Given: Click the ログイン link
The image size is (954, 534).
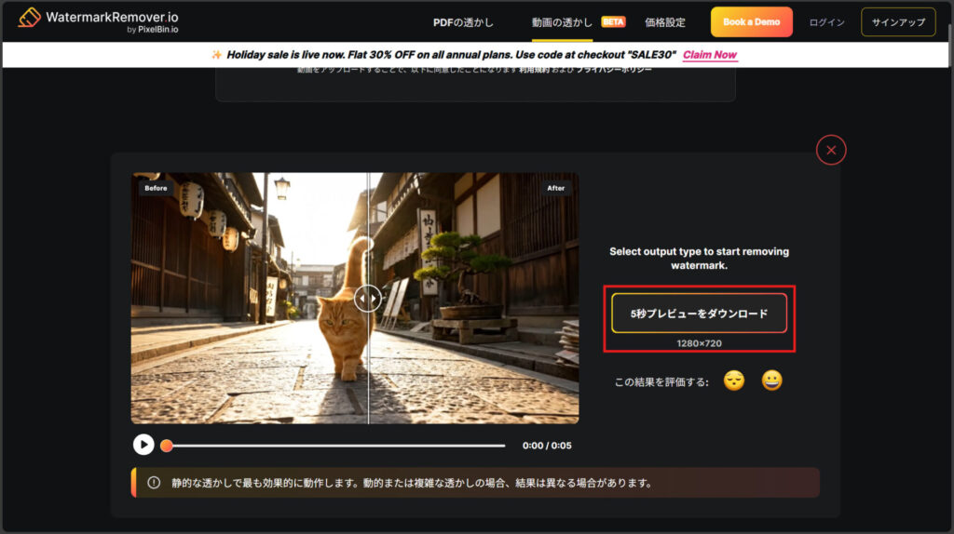Looking at the screenshot, I should [826, 22].
